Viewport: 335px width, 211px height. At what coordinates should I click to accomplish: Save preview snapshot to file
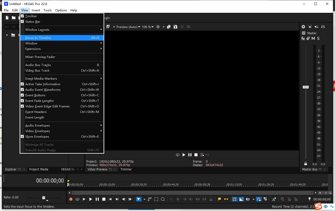click(175, 27)
